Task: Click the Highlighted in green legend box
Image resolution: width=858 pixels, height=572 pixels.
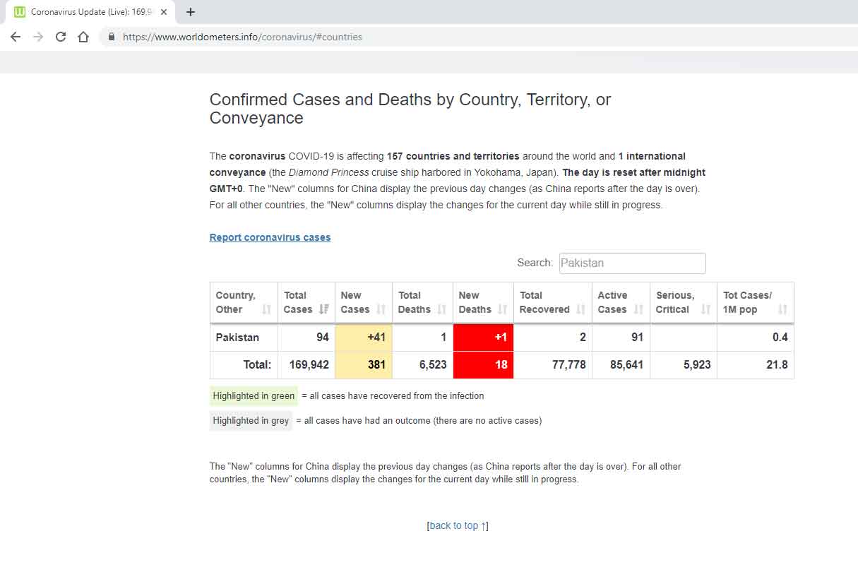Action: point(254,395)
